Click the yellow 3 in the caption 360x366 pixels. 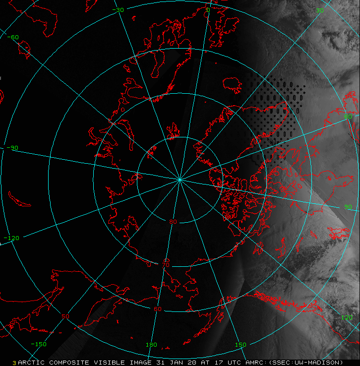pyautogui.click(x=14, y=363)
